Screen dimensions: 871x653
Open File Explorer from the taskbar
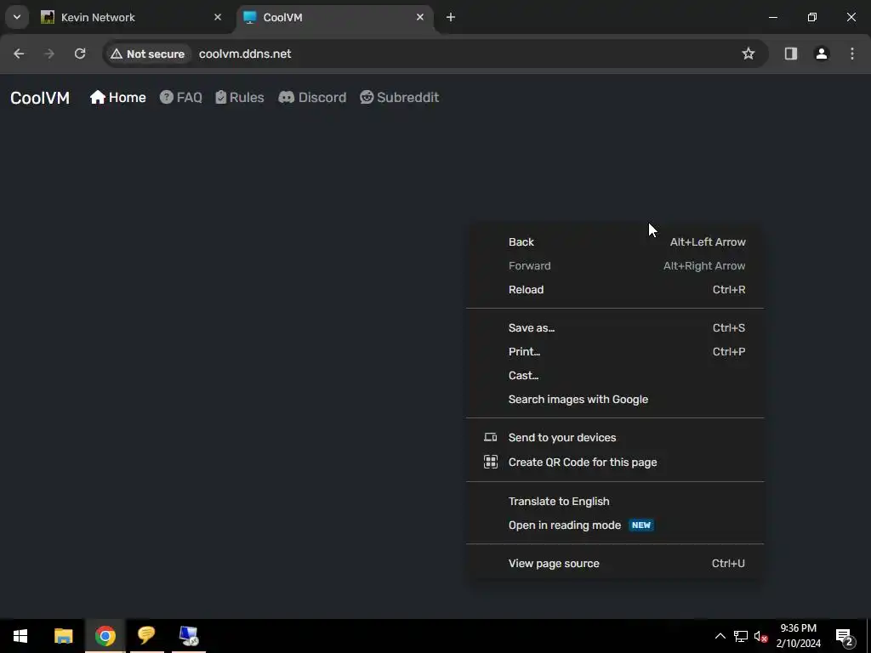(63, 636)
